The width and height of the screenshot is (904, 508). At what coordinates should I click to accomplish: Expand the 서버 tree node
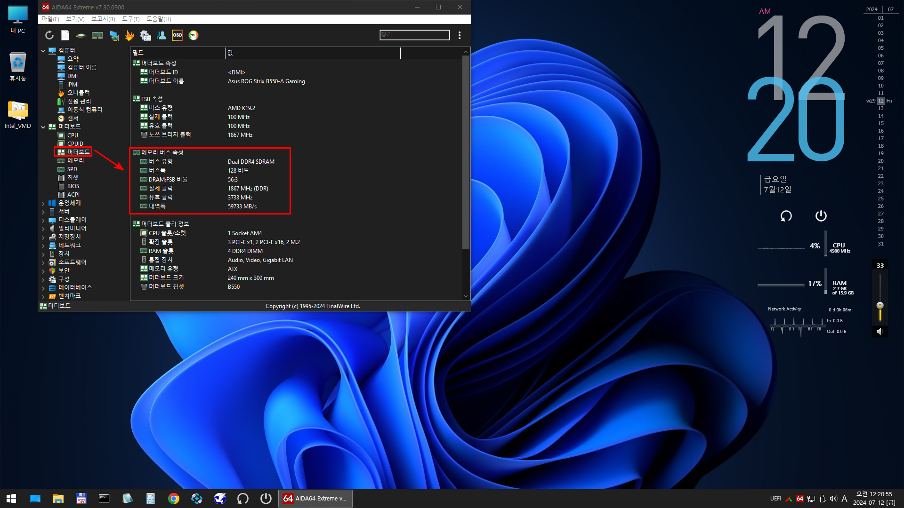point(43,212)
